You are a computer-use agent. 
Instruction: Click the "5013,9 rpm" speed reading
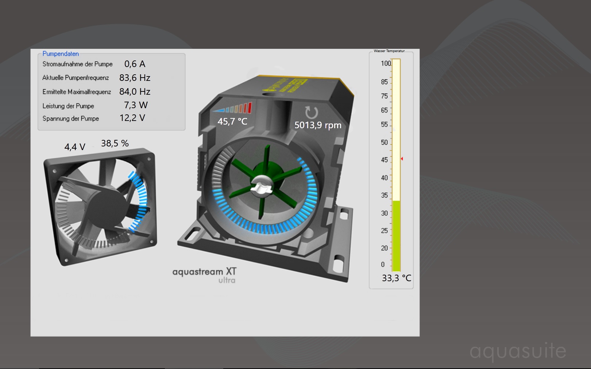318,125
